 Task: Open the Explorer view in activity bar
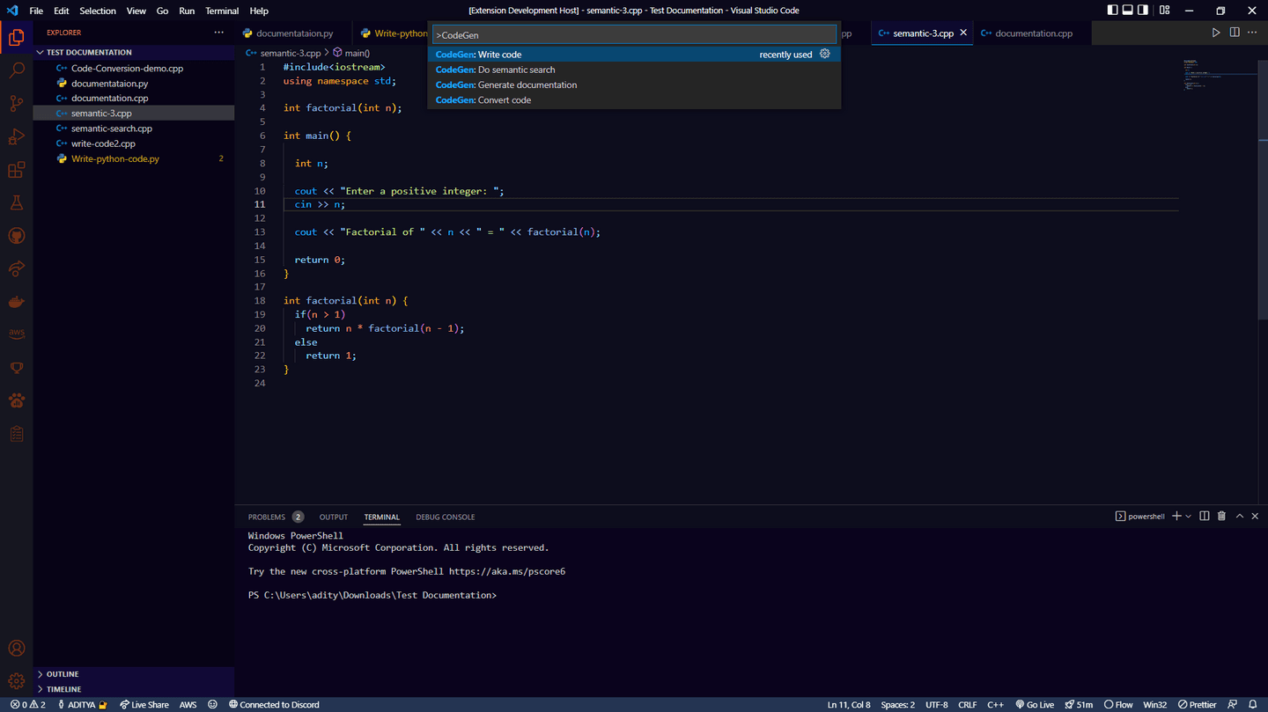coord(17,37)
